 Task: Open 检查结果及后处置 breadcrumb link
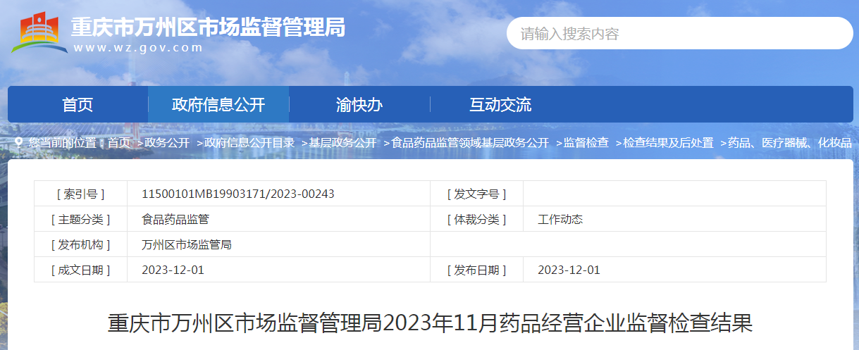click(x=668, y=142)
